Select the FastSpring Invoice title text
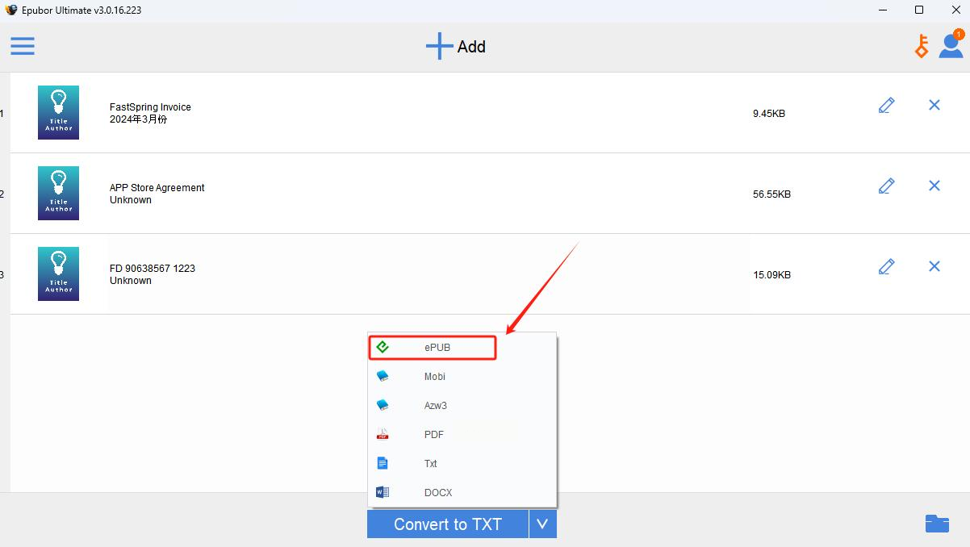 [150, 107]
